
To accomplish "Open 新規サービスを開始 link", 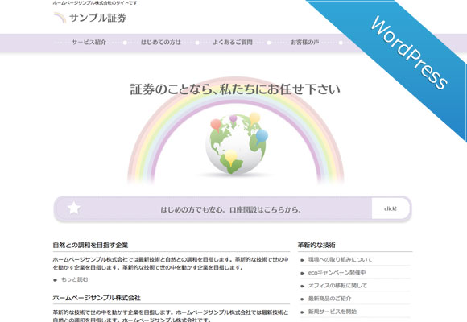I will tap(333, 312).
